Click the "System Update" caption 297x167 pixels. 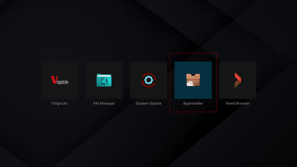pyautogui.click(x=148, y=103)
